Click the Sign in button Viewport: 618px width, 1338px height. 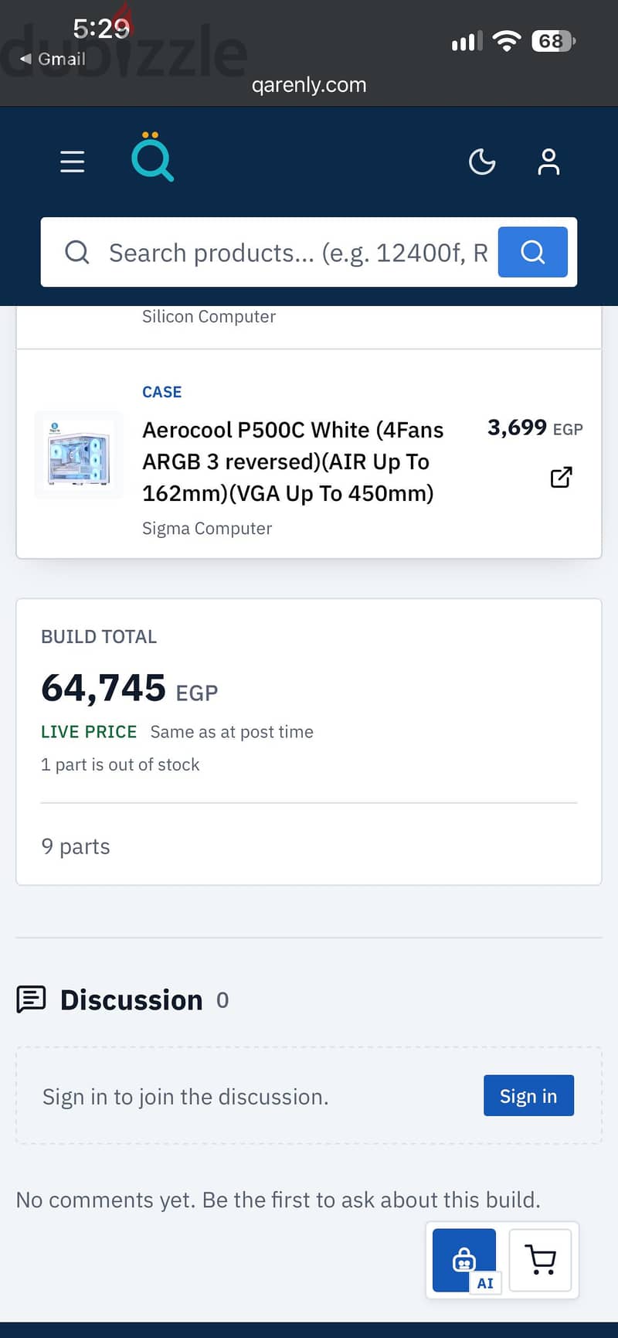[528, 1096]
